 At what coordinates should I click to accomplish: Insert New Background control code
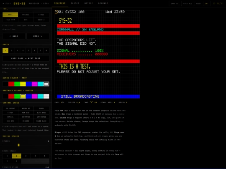(x=26, y=113)
